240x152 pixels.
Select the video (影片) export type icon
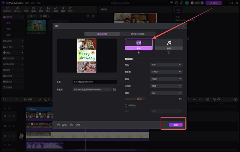(138, 43)
